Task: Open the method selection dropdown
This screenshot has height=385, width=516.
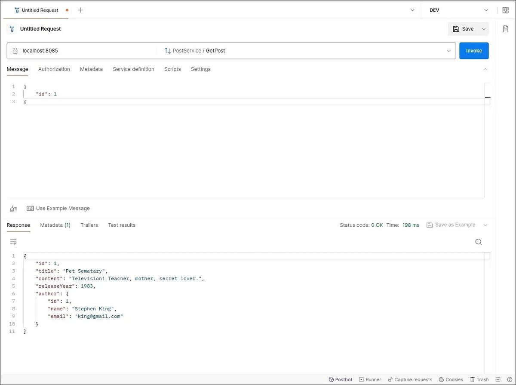Action: [449, 50]
